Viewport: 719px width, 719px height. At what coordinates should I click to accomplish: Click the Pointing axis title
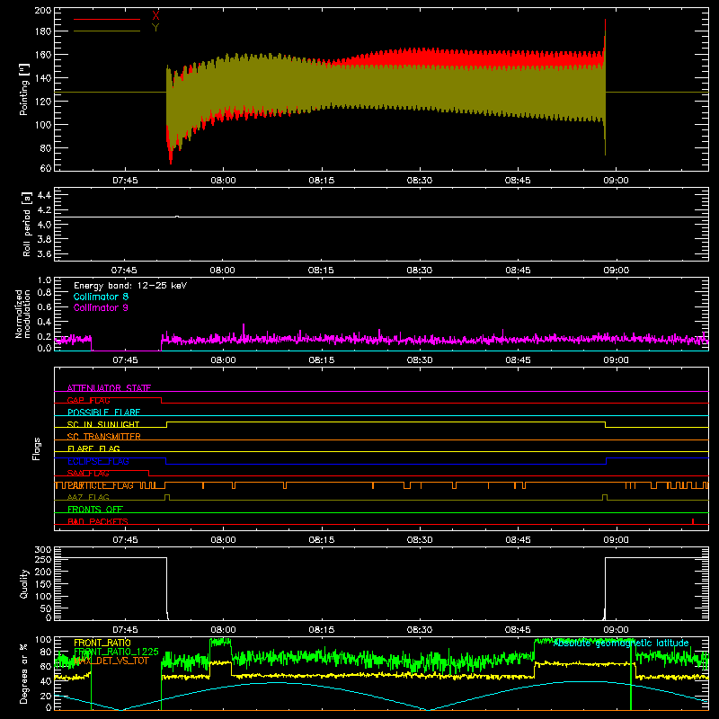(x=24, y=89)
